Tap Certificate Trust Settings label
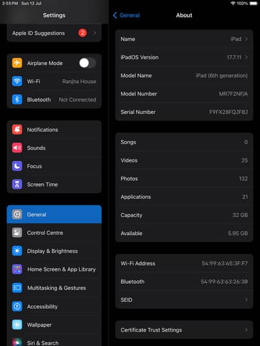260x346 pixels. click(x=151, y=330)
